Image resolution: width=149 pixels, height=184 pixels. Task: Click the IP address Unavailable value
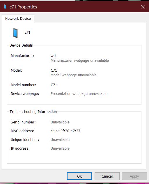tap(60, 148)
